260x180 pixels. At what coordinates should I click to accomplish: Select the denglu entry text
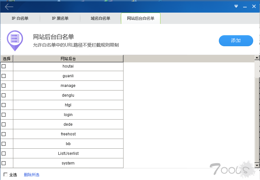click(x=68, y=95)
